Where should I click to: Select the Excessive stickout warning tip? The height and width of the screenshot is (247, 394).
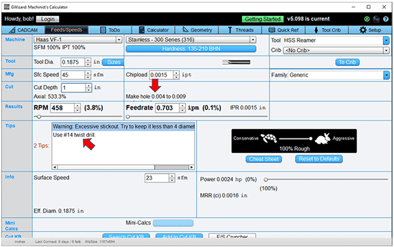click(x=123, y=126)
